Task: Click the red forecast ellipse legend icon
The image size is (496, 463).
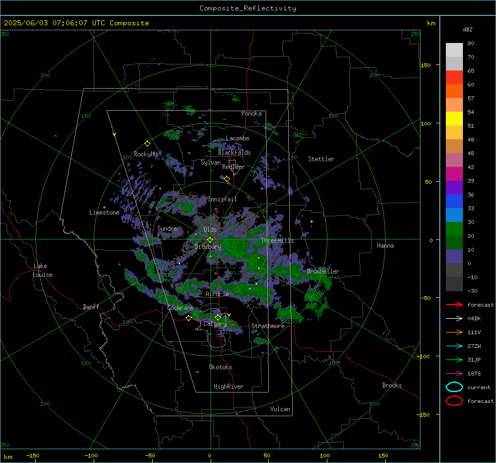Action: (x=454, y=401)
